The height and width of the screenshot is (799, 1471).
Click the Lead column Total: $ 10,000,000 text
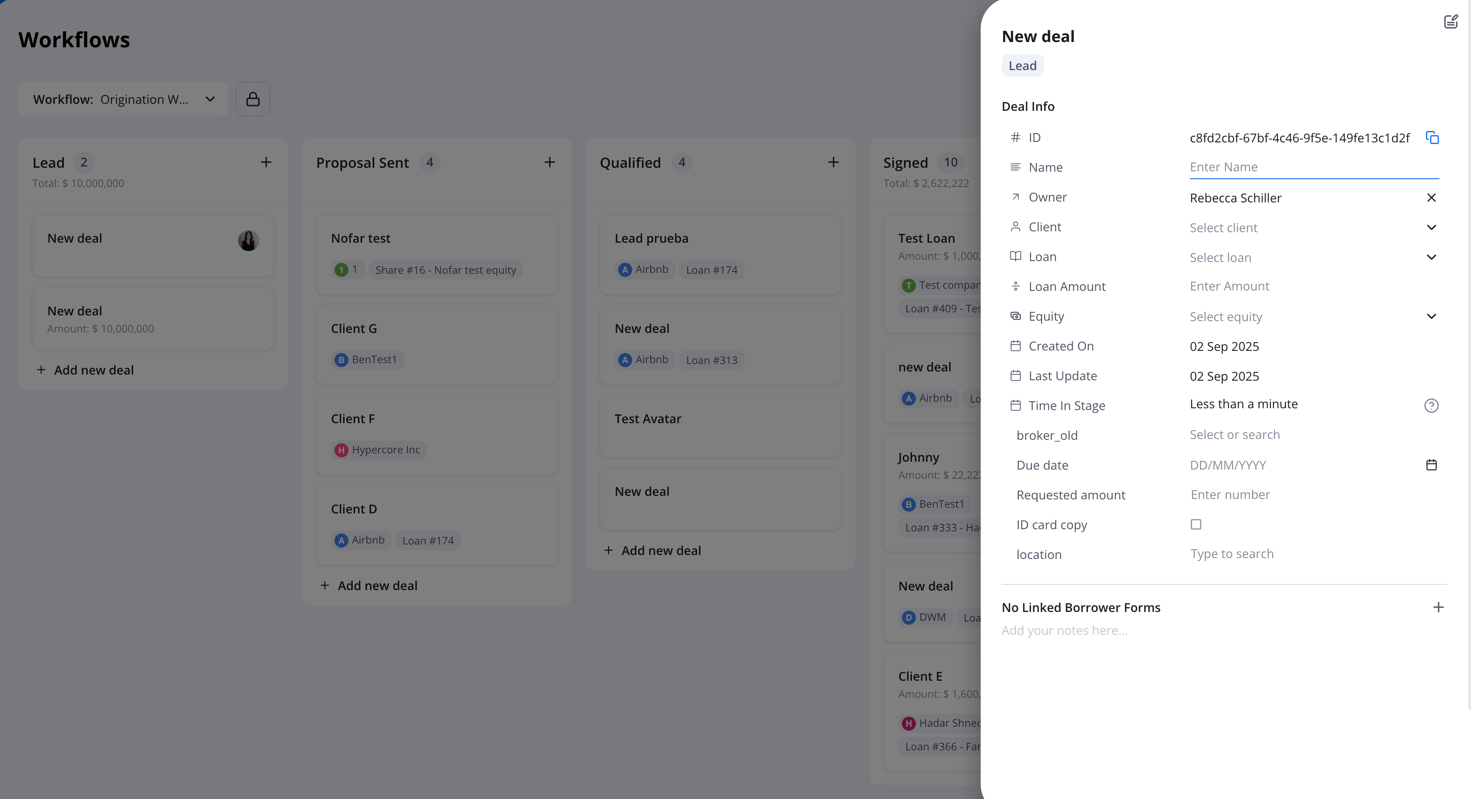pos(78,184)
